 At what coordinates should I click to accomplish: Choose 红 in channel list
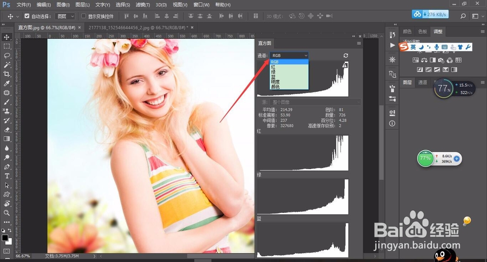pyautogui.click(x=289, y=67)
